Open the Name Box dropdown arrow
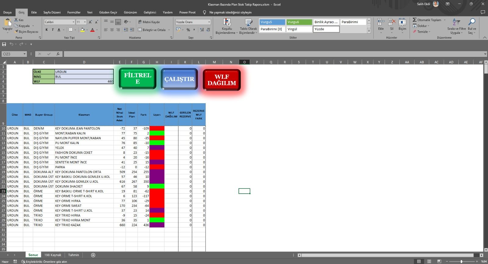Screen dimensions: 488x264 [24, 54]
